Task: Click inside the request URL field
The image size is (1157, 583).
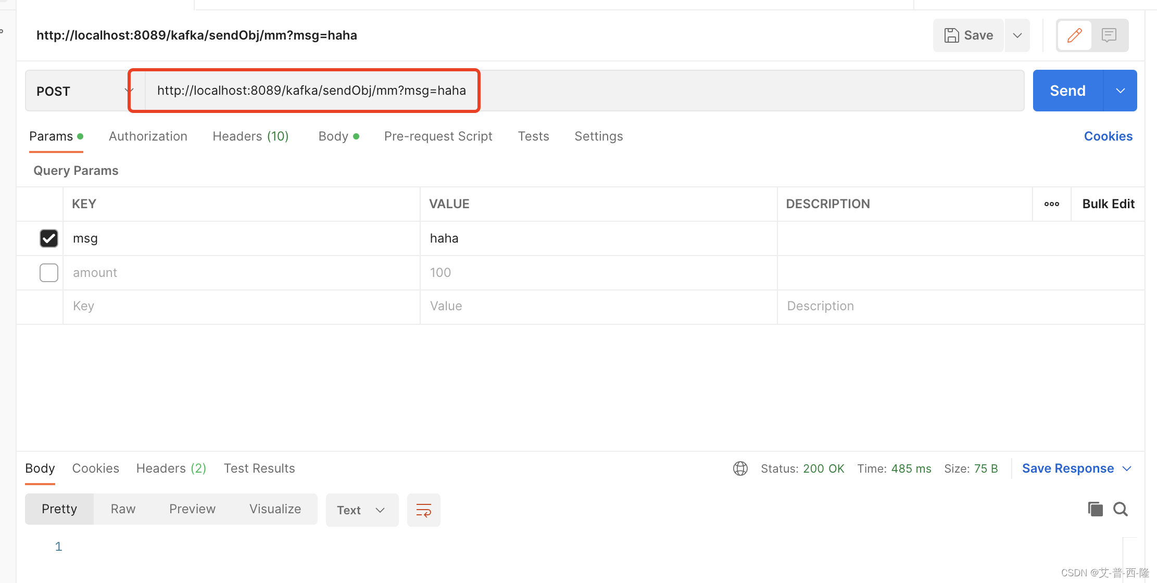Action: [x=312, y=90]
